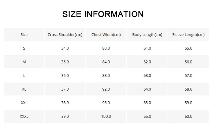Click the Chest Width(cm) column header
The image size is (213, 135).
106,35
